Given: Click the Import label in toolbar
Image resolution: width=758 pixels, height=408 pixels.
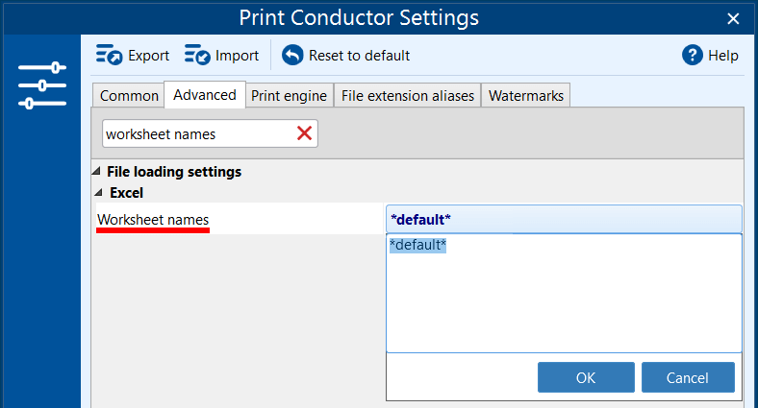Looking at the screenshot, I should point(237,56).
